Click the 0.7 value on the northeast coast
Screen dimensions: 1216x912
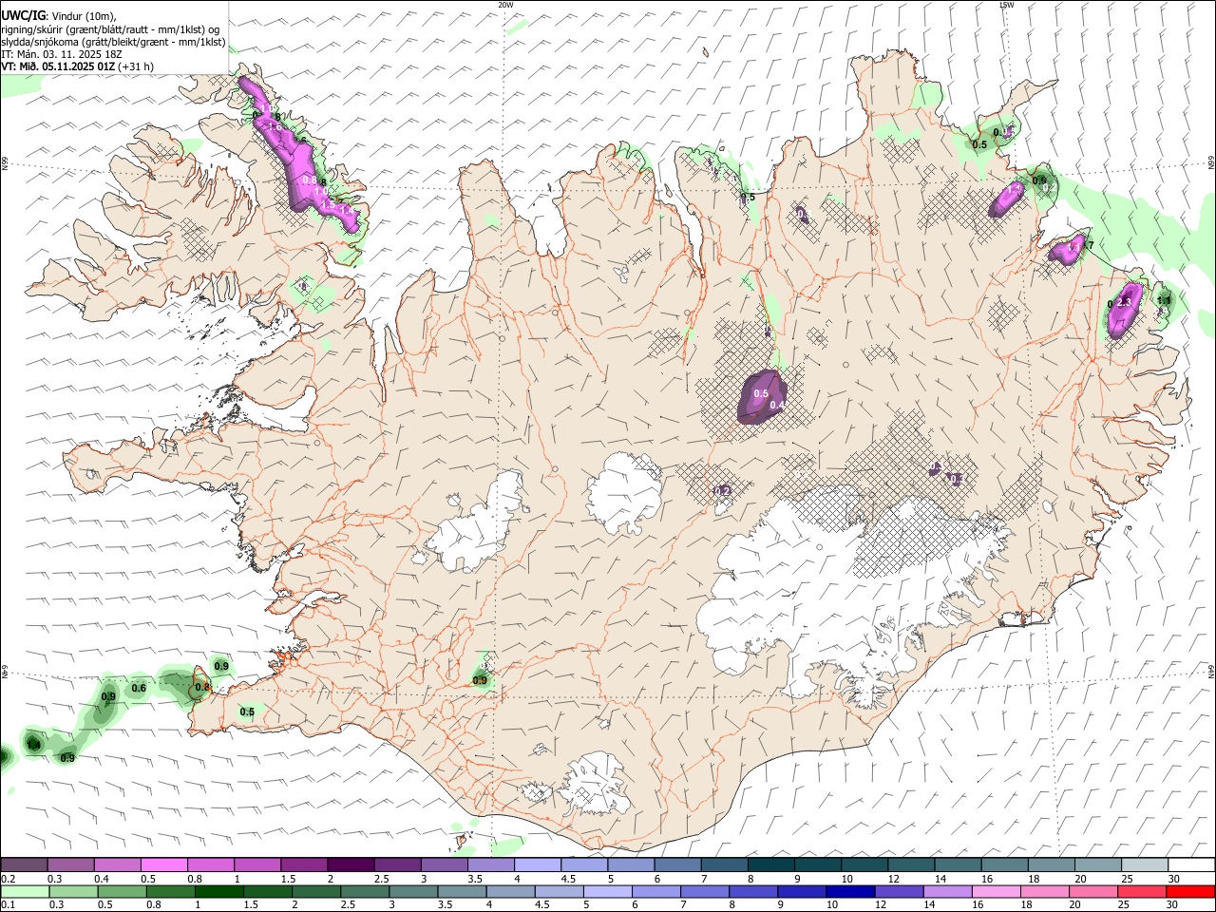coord(1088,246)
